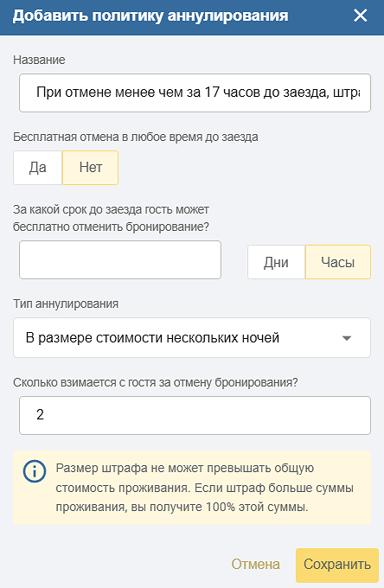Click the Сколько взимается с гостя label
This screenshot has height=588, width=384.
[156, 382]
